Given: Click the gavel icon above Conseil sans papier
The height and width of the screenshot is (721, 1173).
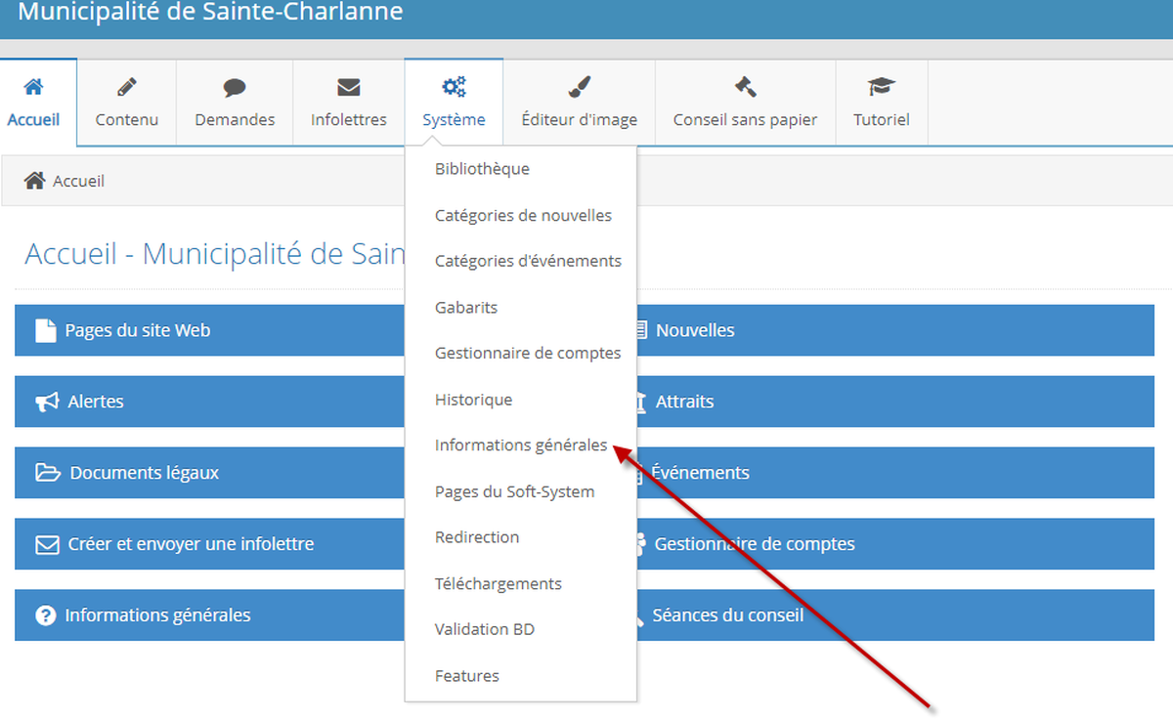Looking at the screenshot, I should (x=745, y=87).
